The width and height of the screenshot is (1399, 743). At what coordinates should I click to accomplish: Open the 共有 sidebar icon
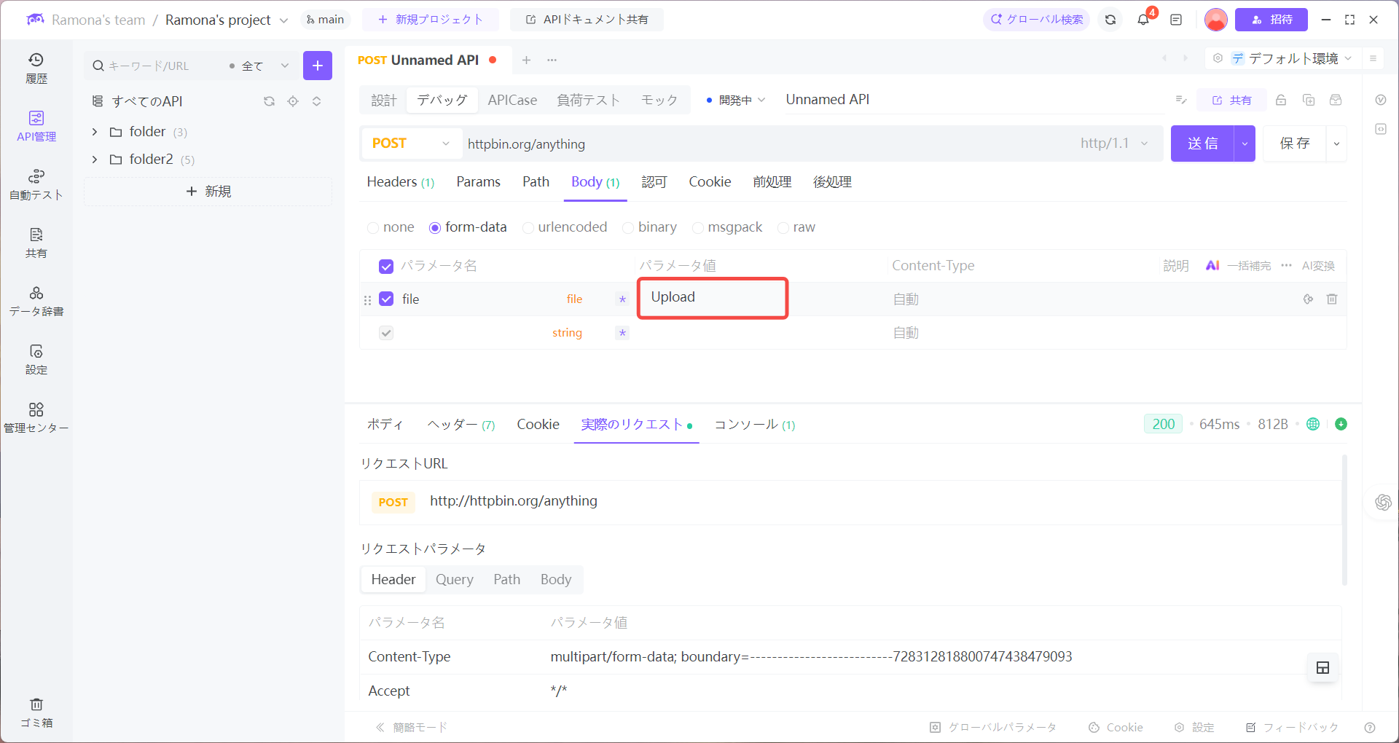coord(36,243)
